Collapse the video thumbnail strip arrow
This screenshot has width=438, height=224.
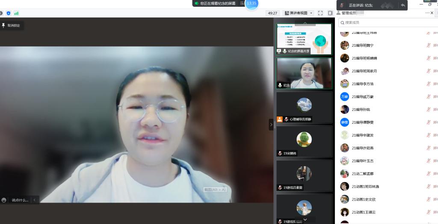click(271, 125)
